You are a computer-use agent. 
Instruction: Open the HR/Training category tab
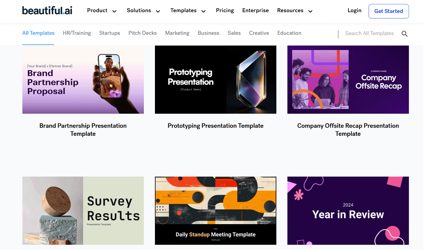(77, 33)
